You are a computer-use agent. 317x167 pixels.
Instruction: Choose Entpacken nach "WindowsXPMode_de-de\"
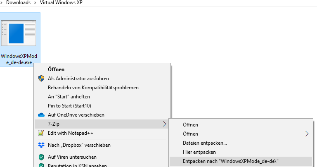241,161
